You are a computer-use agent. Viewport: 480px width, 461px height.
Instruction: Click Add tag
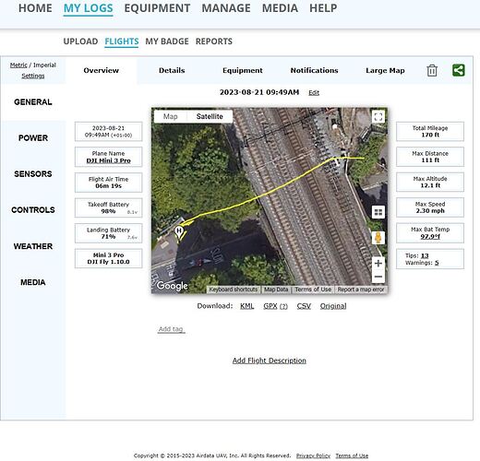171,329
